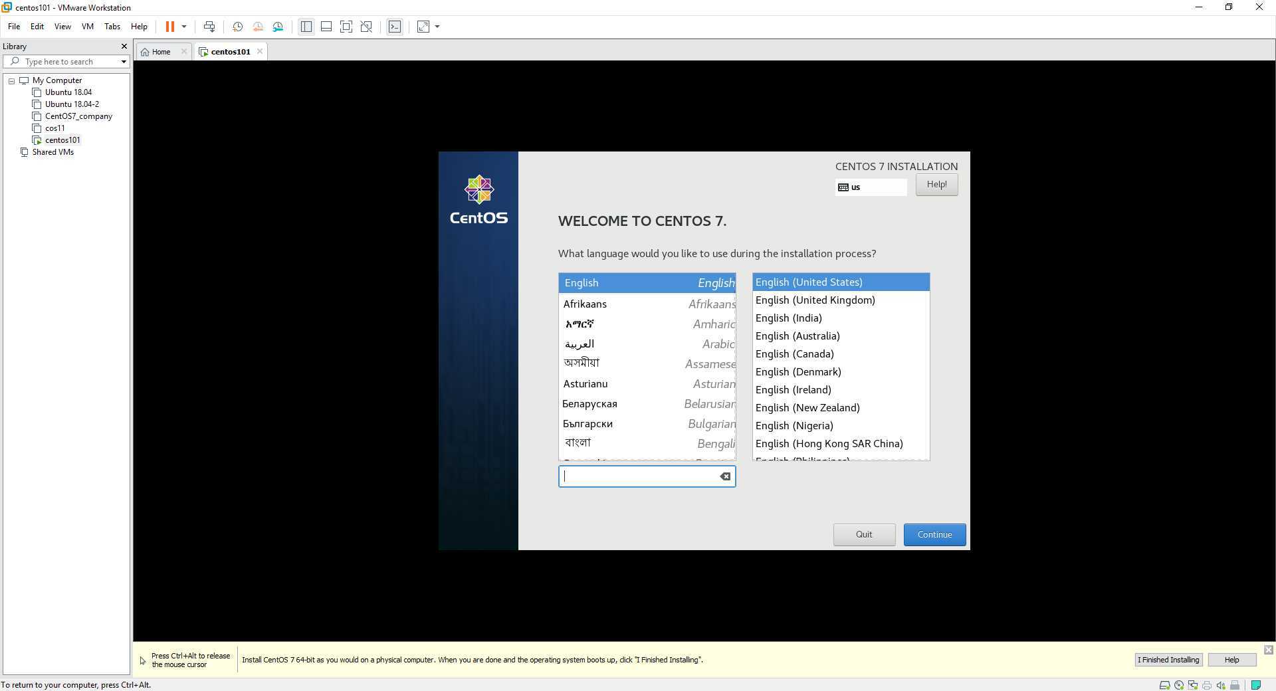Select Ubuntu 18.04-2 in the library
Image resolution: width=1276 pixels, height=691 pixels.
pos(72,104)
